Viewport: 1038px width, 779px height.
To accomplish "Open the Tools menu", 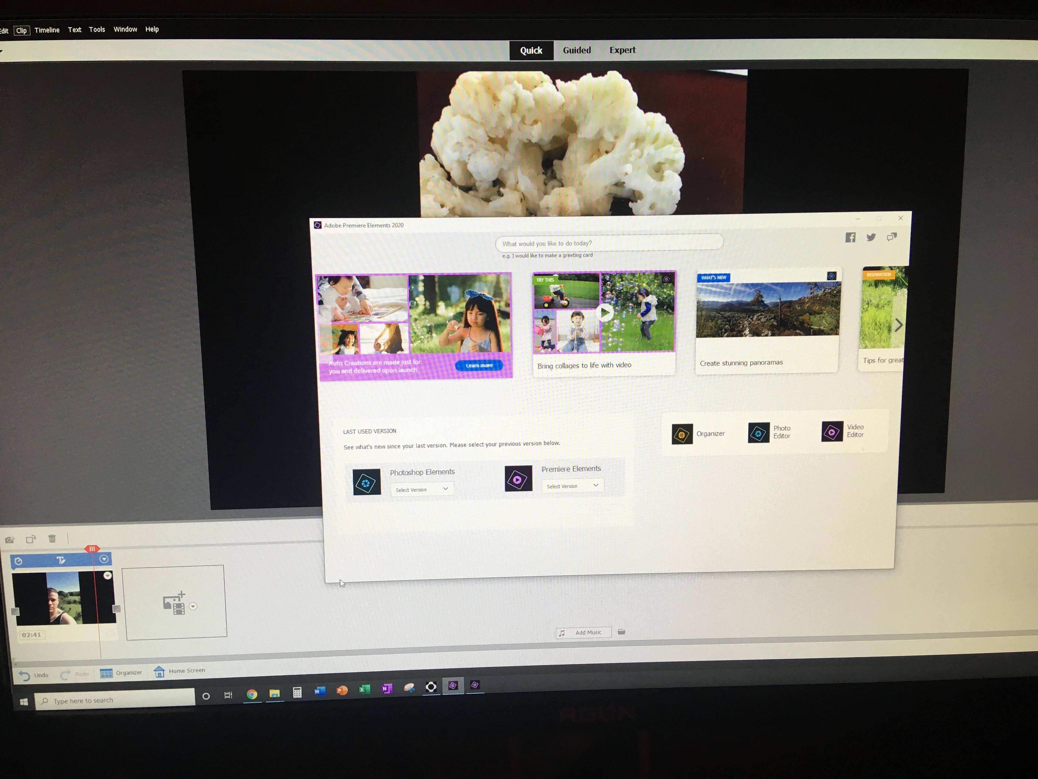I will click(x=97, y=29).
